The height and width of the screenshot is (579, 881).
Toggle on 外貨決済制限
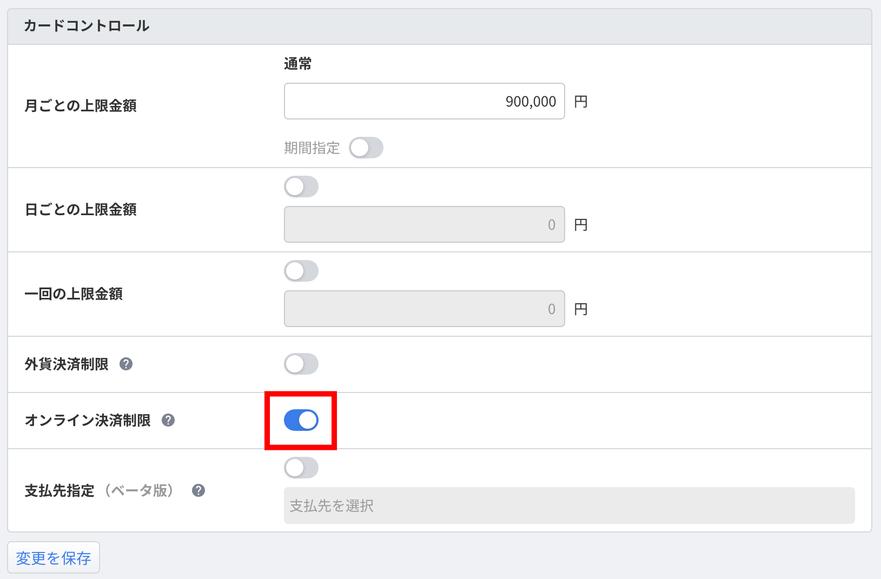pos(301,364)
